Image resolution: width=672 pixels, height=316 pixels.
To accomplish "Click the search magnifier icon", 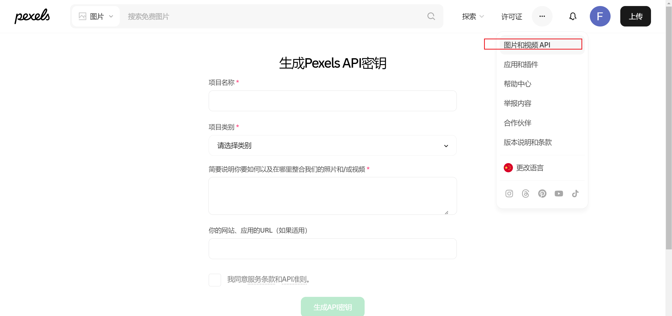I will point(431,16).
